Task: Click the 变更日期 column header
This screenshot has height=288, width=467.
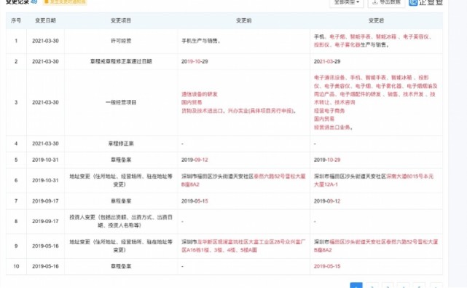Action: tap(45, 20)
